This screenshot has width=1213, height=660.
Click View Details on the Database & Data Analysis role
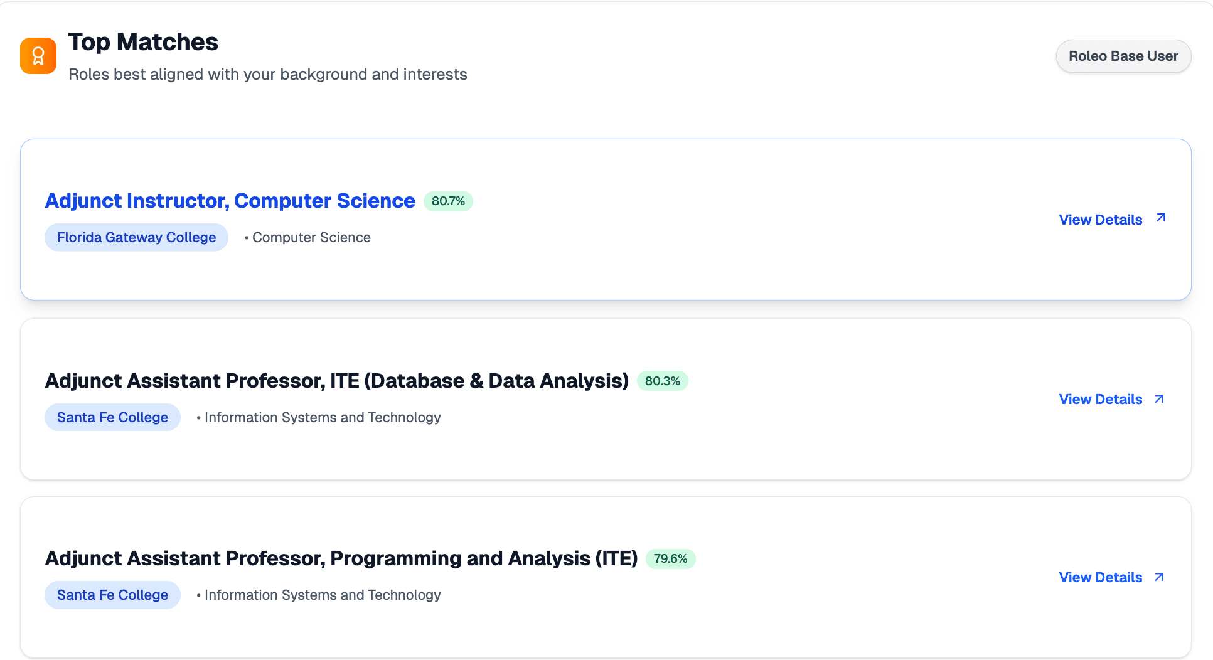pyautogui.click(x=1099, y=399)
